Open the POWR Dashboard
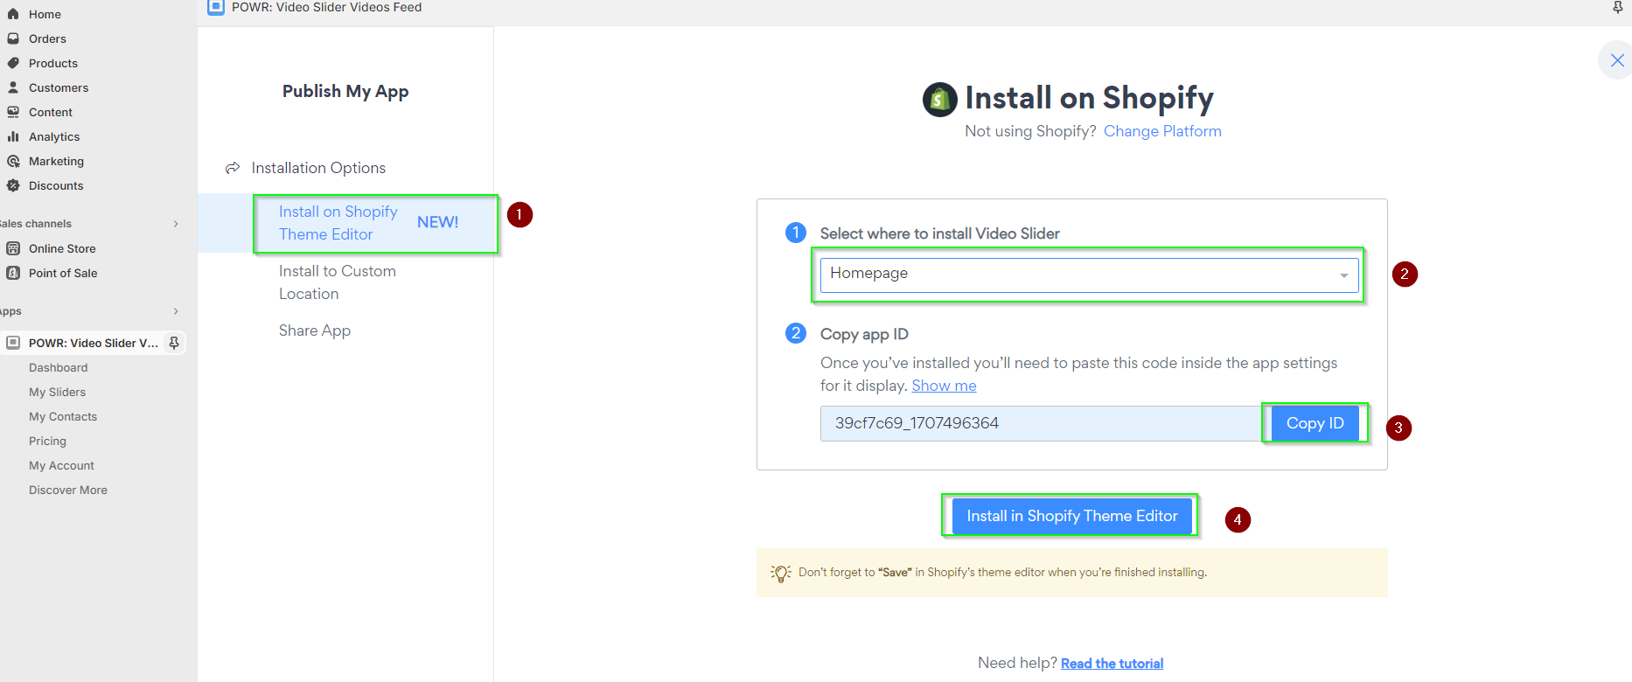This screenshot has width=1632, height=682. (59, 367)
